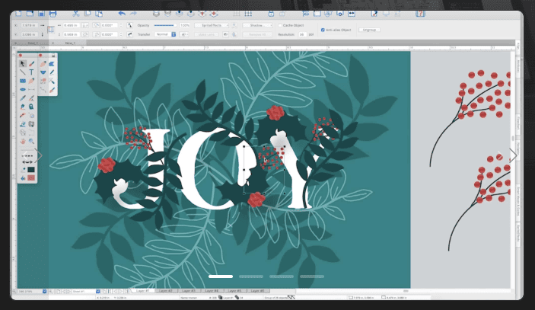Select the Text tool

31,72
